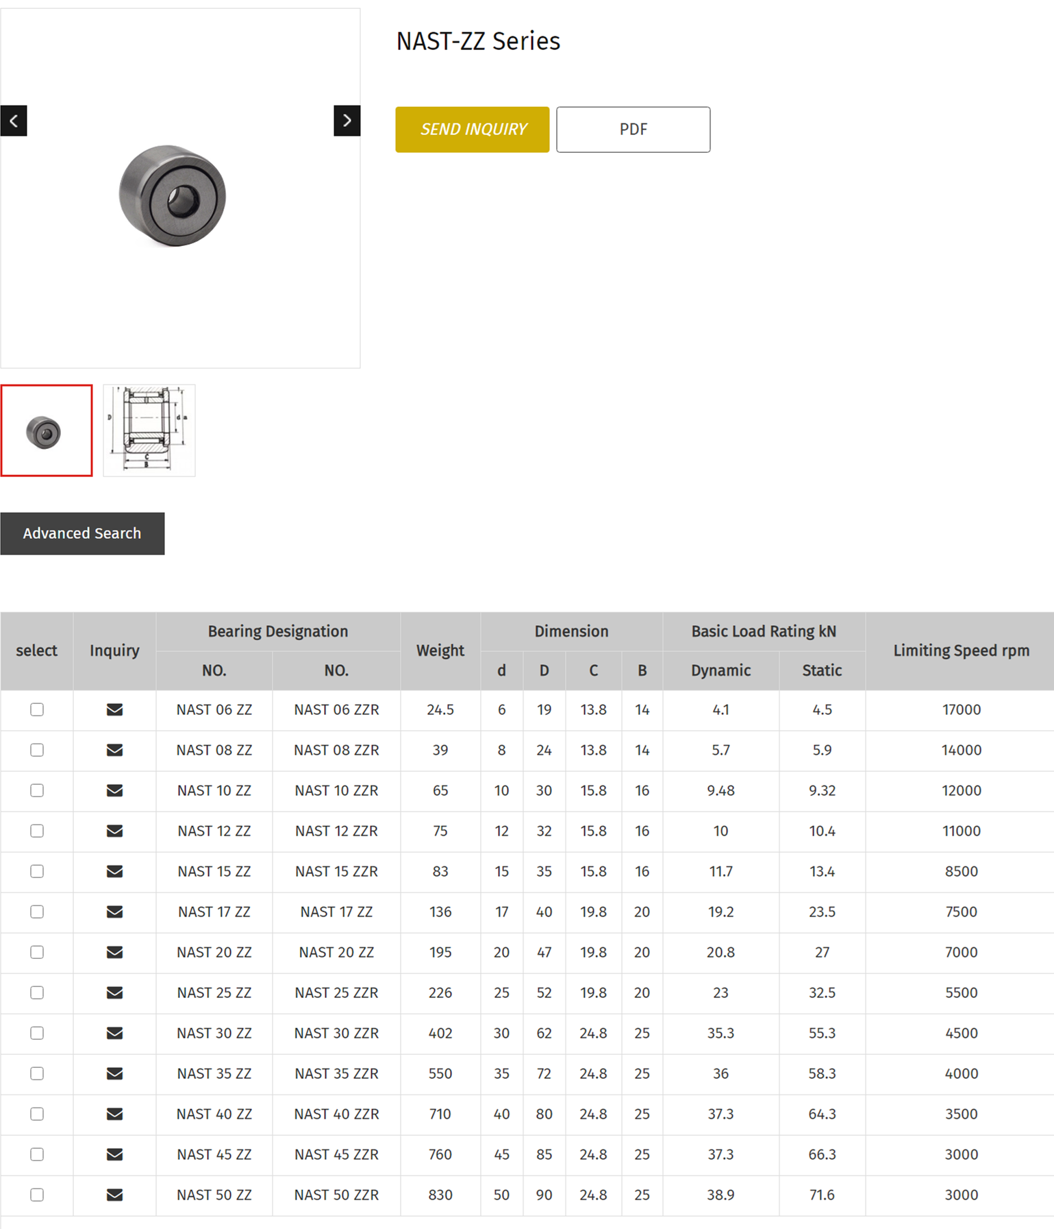Show next product image with right arrow

tap(347, 121)
